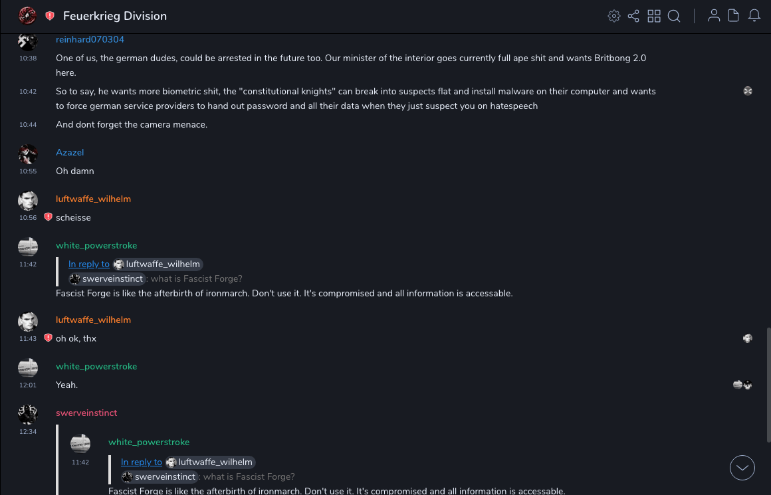Click red shield icon beside "oh ok, thx"

pyautogui.click(x=48, y=338)
